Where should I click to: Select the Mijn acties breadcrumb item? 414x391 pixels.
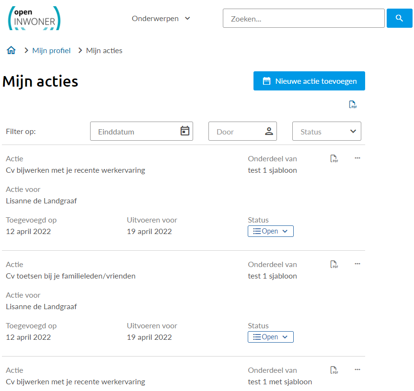click(104, 51)
